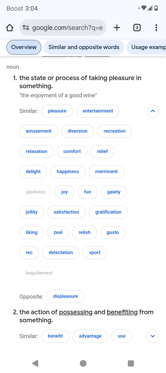Tap the 'delectation' synonym chip

[x=61, y=253]
